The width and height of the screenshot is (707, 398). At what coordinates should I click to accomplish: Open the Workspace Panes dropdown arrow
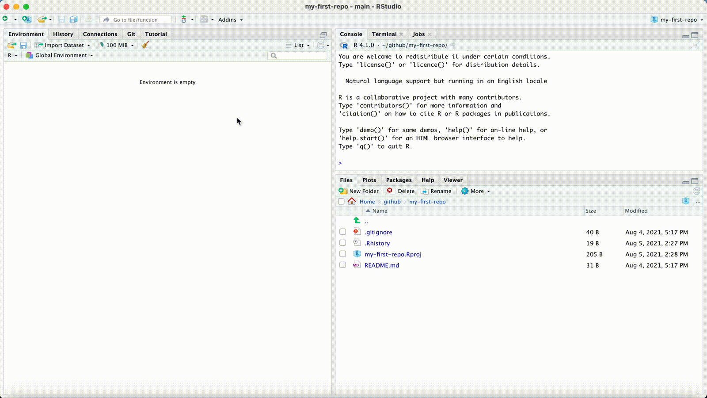212,19
